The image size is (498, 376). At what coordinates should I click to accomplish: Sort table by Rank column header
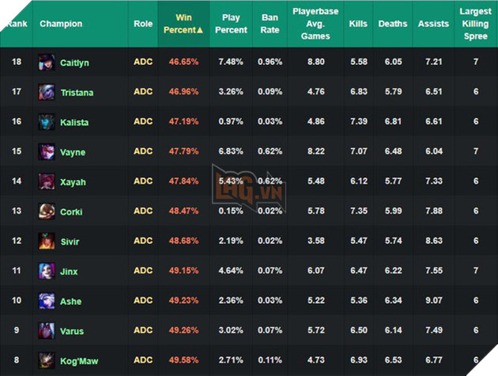(x=17, y=24)
